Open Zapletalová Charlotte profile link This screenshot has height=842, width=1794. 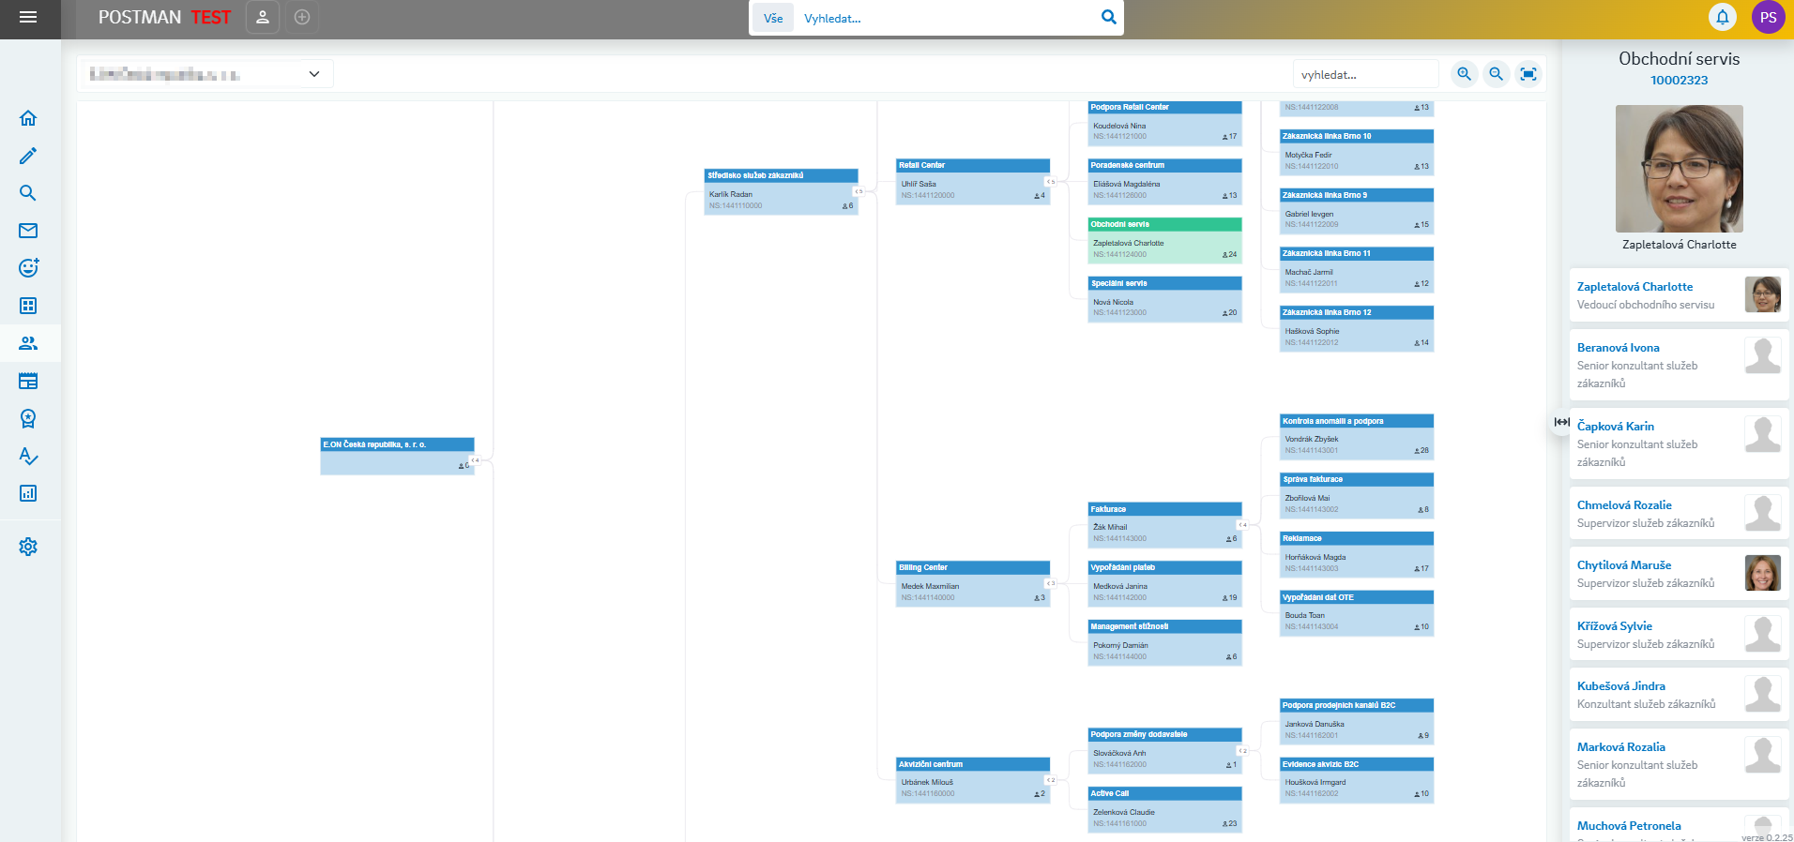click(1634, 287)
